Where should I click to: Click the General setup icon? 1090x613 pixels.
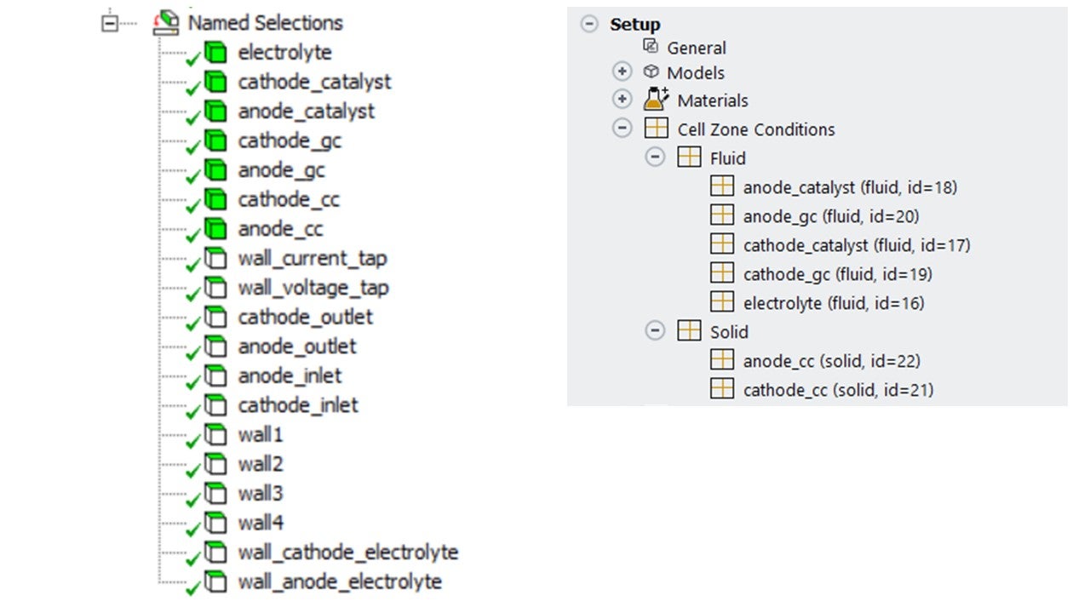[651, 48]
